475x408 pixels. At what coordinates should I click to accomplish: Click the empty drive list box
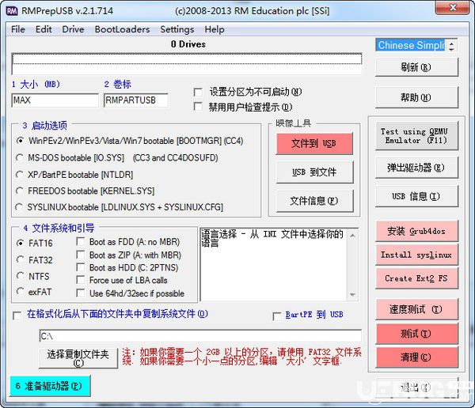187,64
